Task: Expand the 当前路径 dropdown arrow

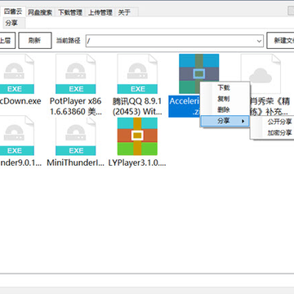Action: click(x=259, y=41)
